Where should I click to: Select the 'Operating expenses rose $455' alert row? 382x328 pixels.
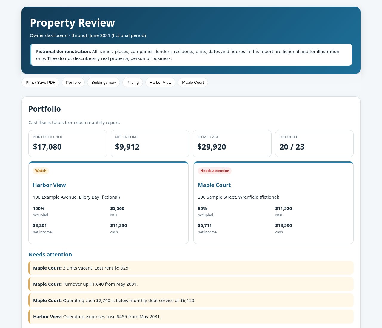click(191, 316)
